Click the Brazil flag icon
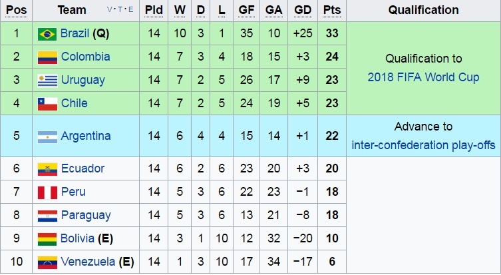 pos(47,33)
